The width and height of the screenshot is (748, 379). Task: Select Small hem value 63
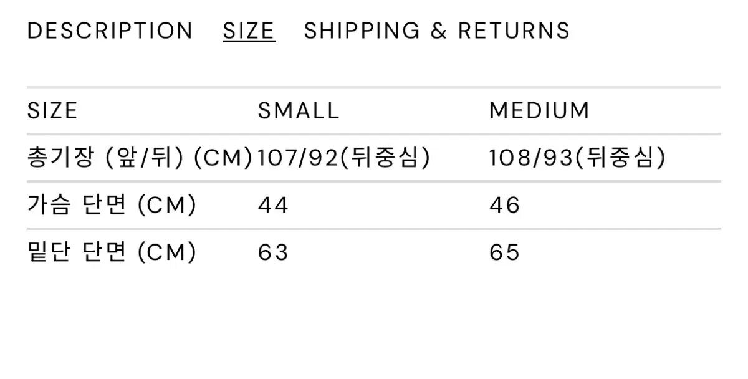click(x=273, y=252)
